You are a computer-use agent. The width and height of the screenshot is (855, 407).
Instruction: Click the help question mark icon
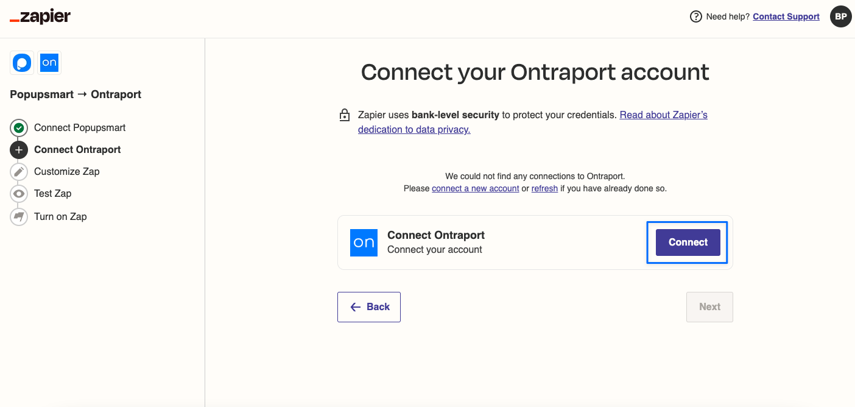(696, 16)
